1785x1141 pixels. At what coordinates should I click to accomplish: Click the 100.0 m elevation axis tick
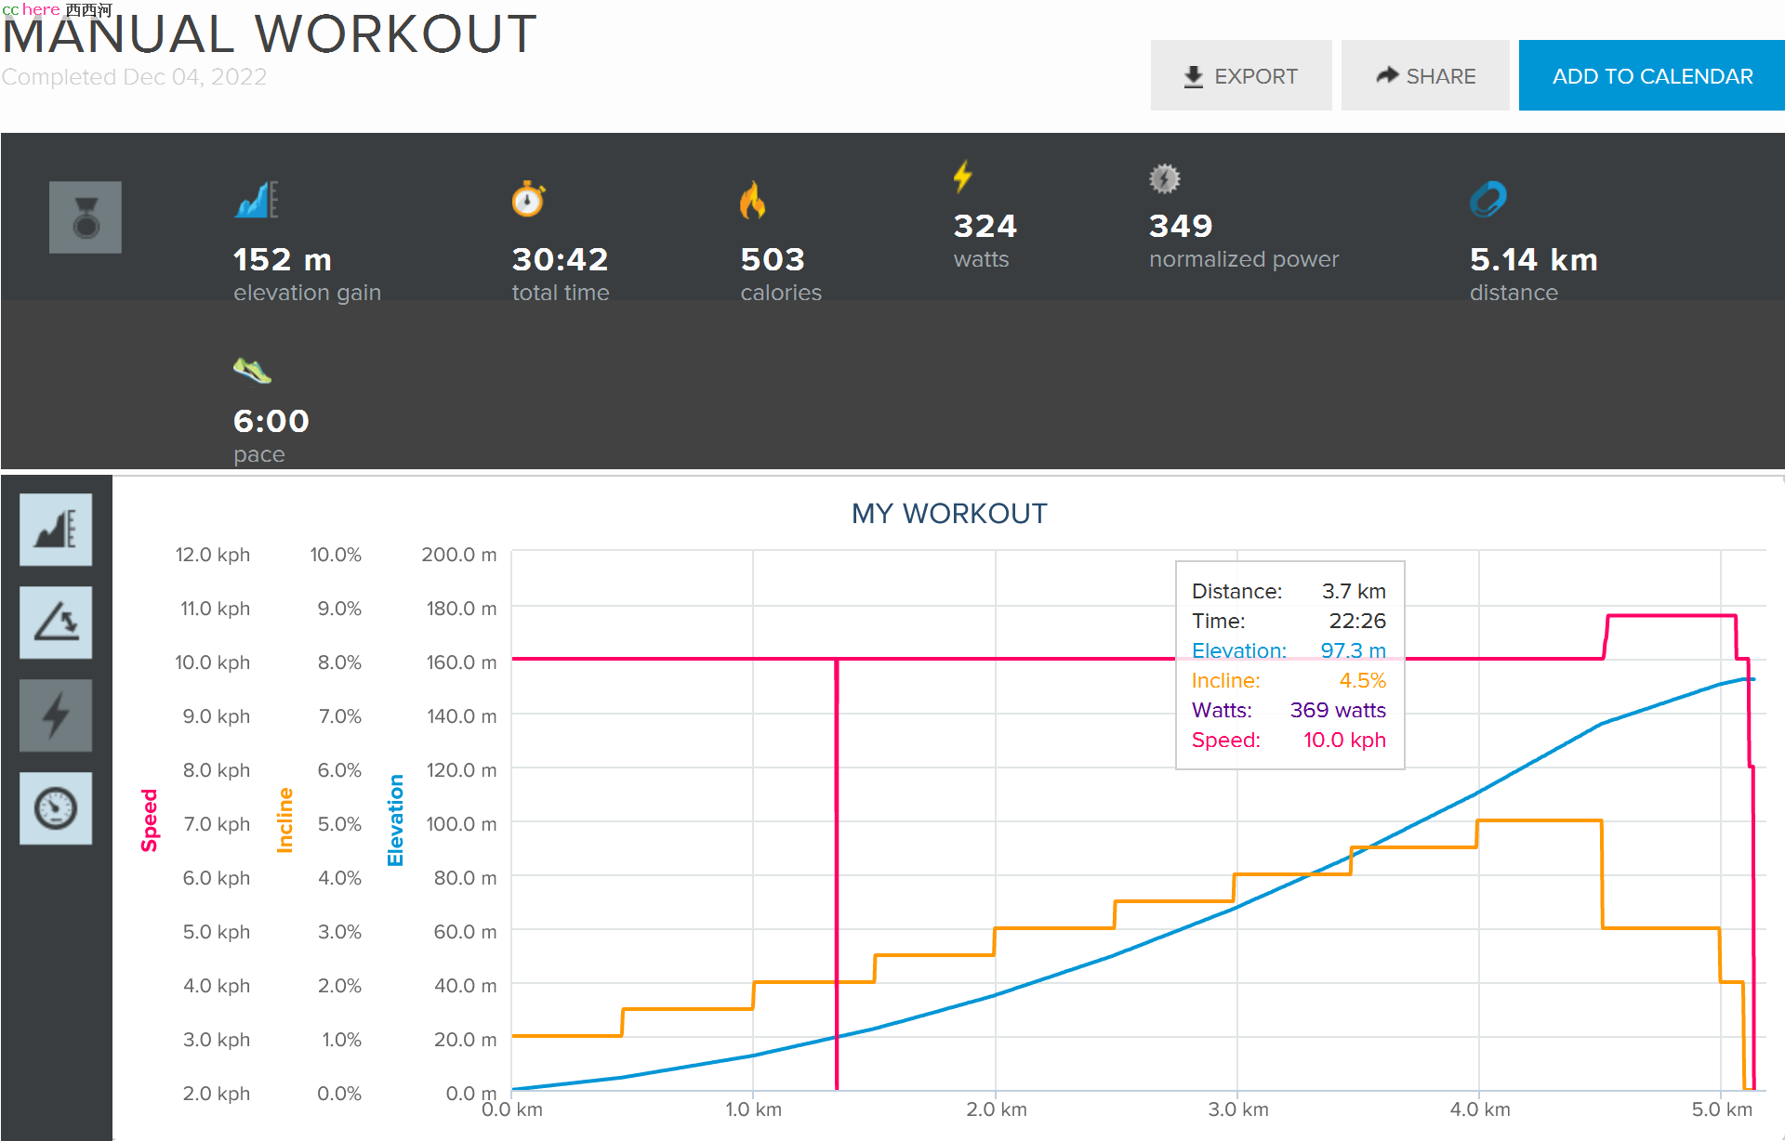[x=461, y=824]
